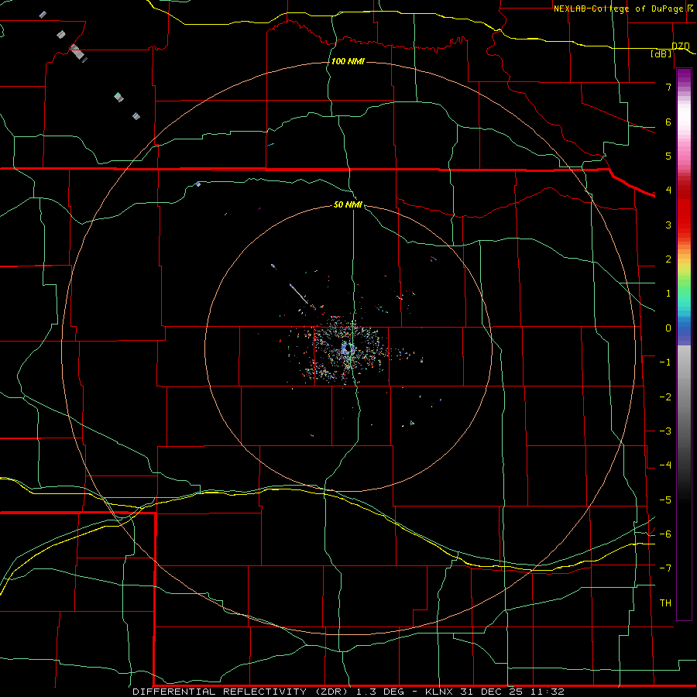This screenshot has width=697, height=697.
Task: Click the -5 value on color scale
Action: (665, 500)
